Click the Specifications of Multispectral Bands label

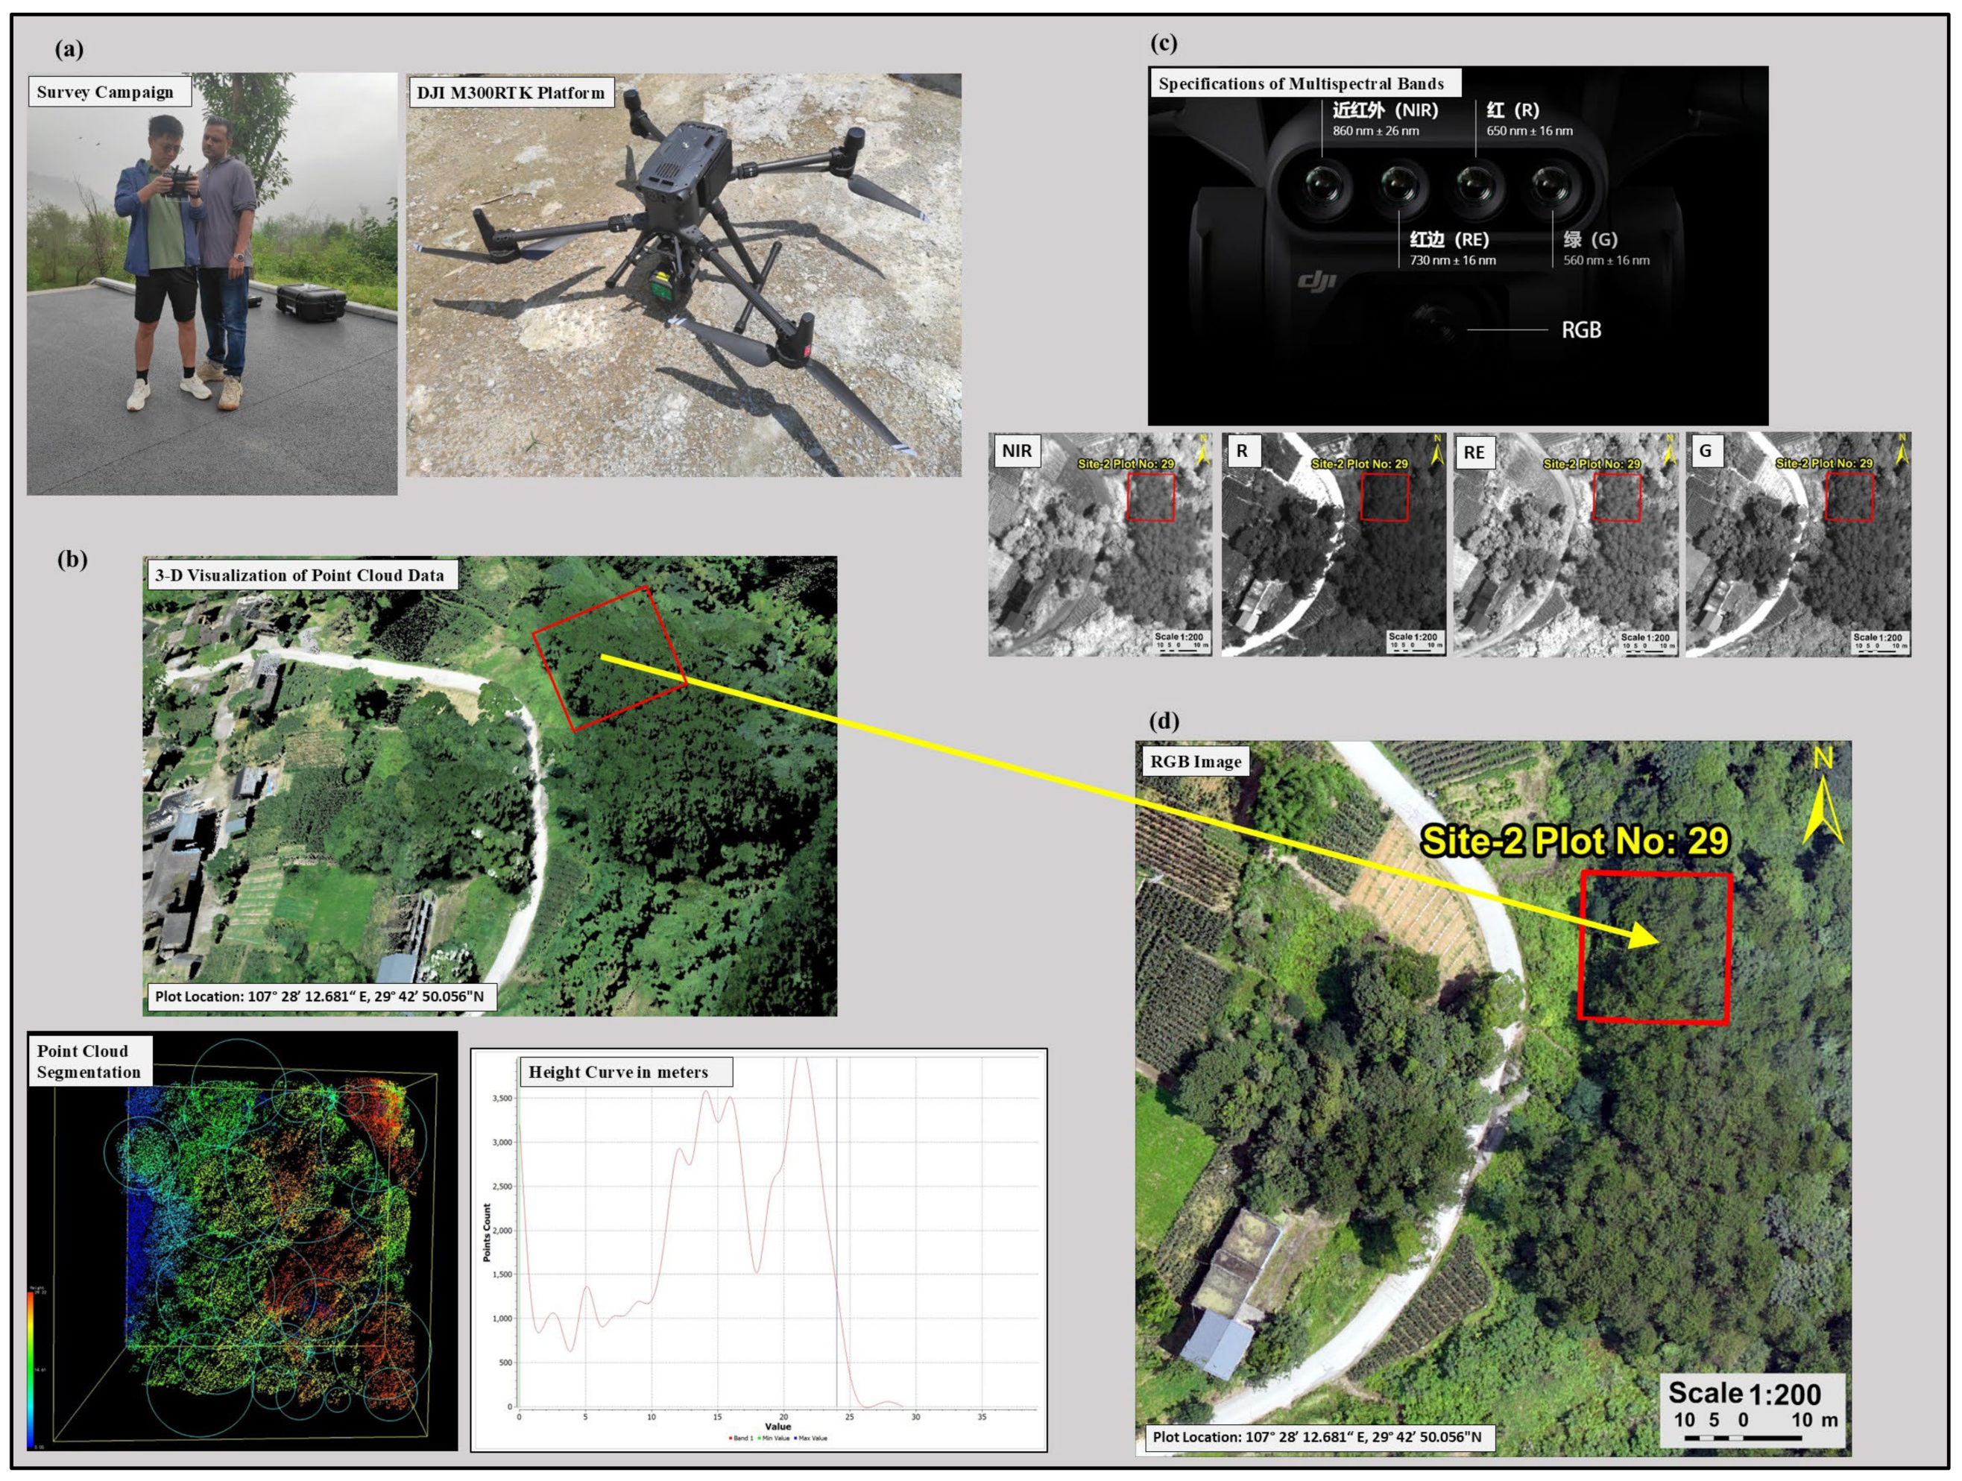[1300, 84]
